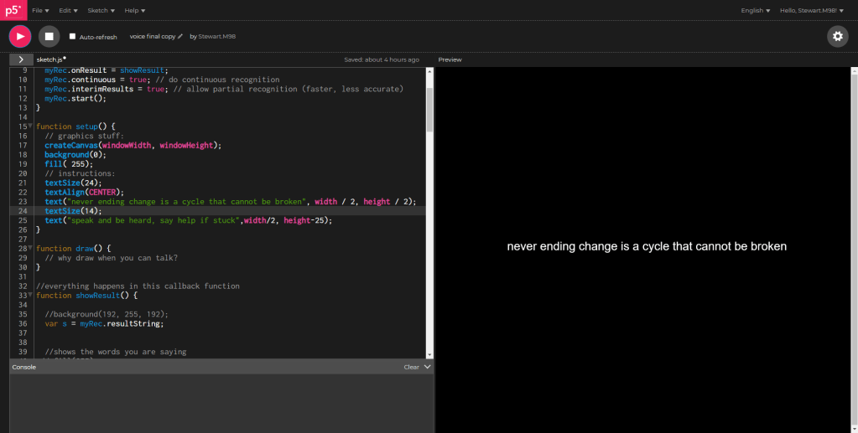
Task: Collapse the console with the chevron
Action: [427, 367]
